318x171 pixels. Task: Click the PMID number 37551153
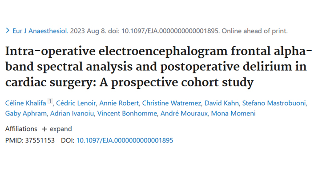point(40,140)
